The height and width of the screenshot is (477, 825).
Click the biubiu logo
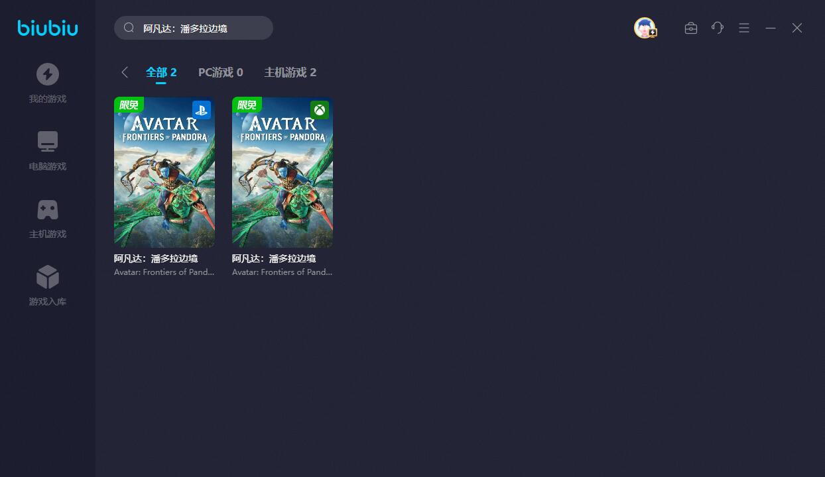coord(48,28)
